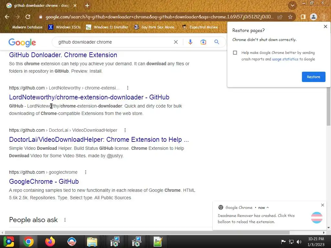This screenshot has height=248, width=331.
Task: Collapse the Google Chrome notification chevron
Action: (267, 208)
